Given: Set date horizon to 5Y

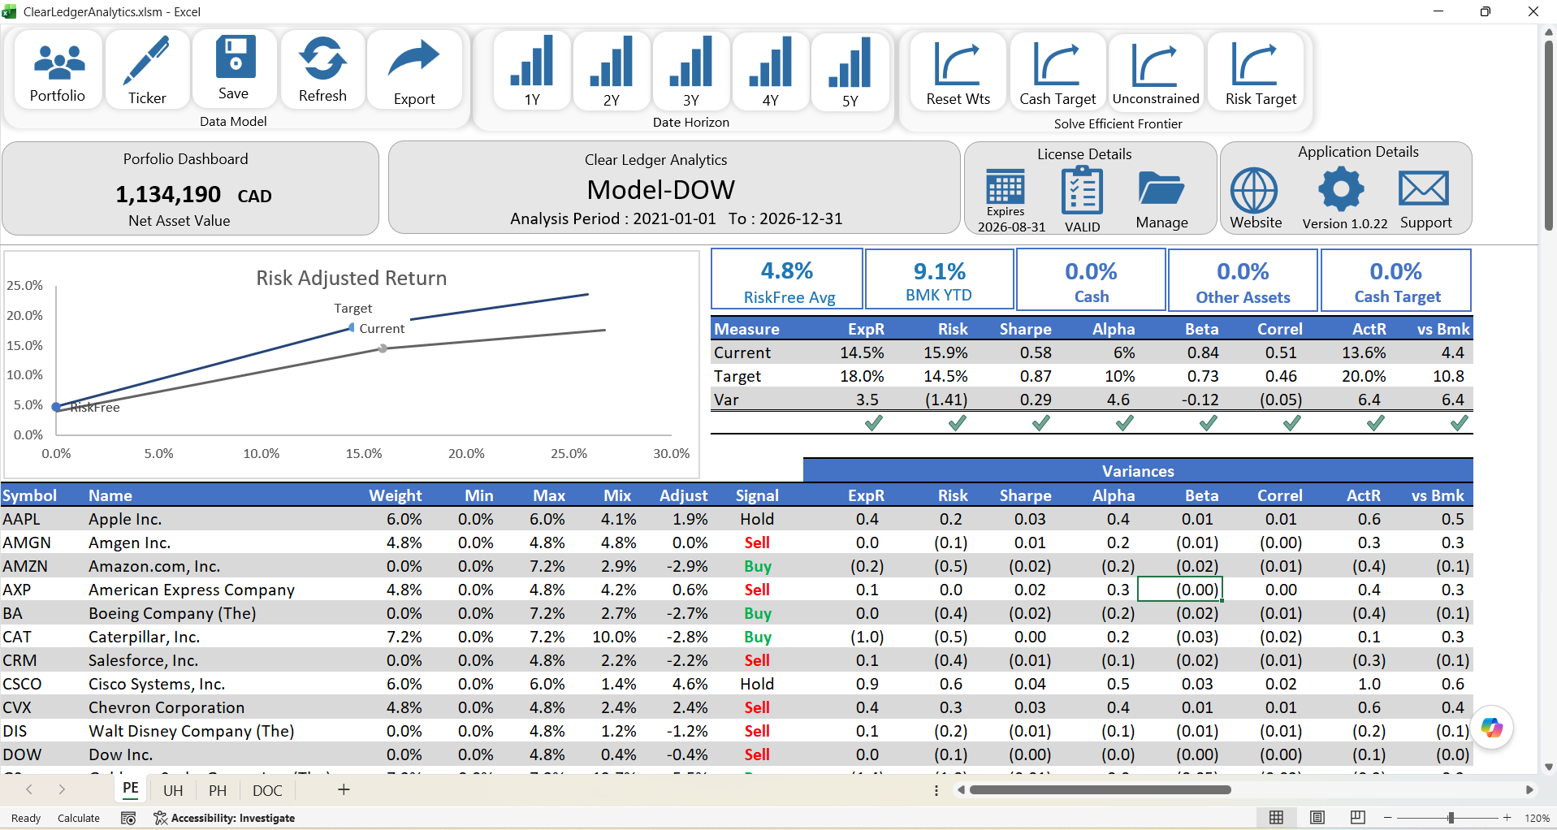Looking at the screenshot, I should 850,61.
